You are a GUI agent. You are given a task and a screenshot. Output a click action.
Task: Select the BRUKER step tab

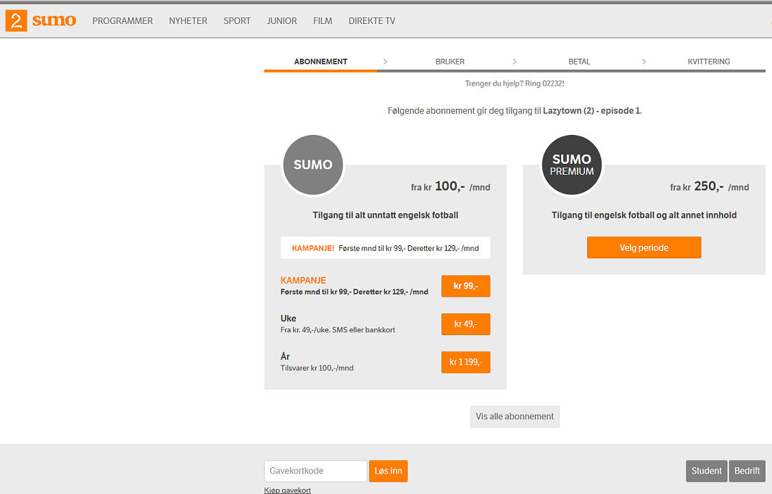450,62
